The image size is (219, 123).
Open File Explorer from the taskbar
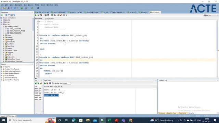pyautogui.click(x=88, y=120)
